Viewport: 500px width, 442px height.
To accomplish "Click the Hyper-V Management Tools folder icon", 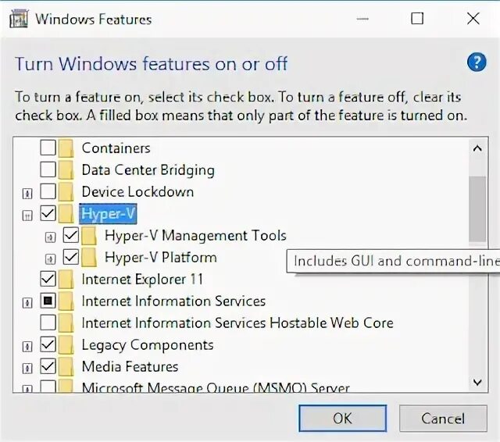I will pos(89,235).
